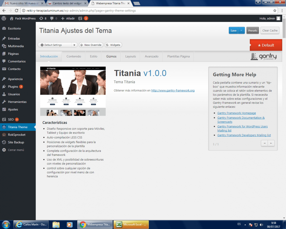This screenshot has height=229, width=286.
Task: Switch to Plantillas Página tab
Action: click(178, 56)
